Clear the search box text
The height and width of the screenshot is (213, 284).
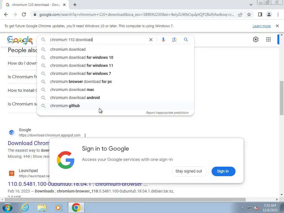[x=151, y=40]
